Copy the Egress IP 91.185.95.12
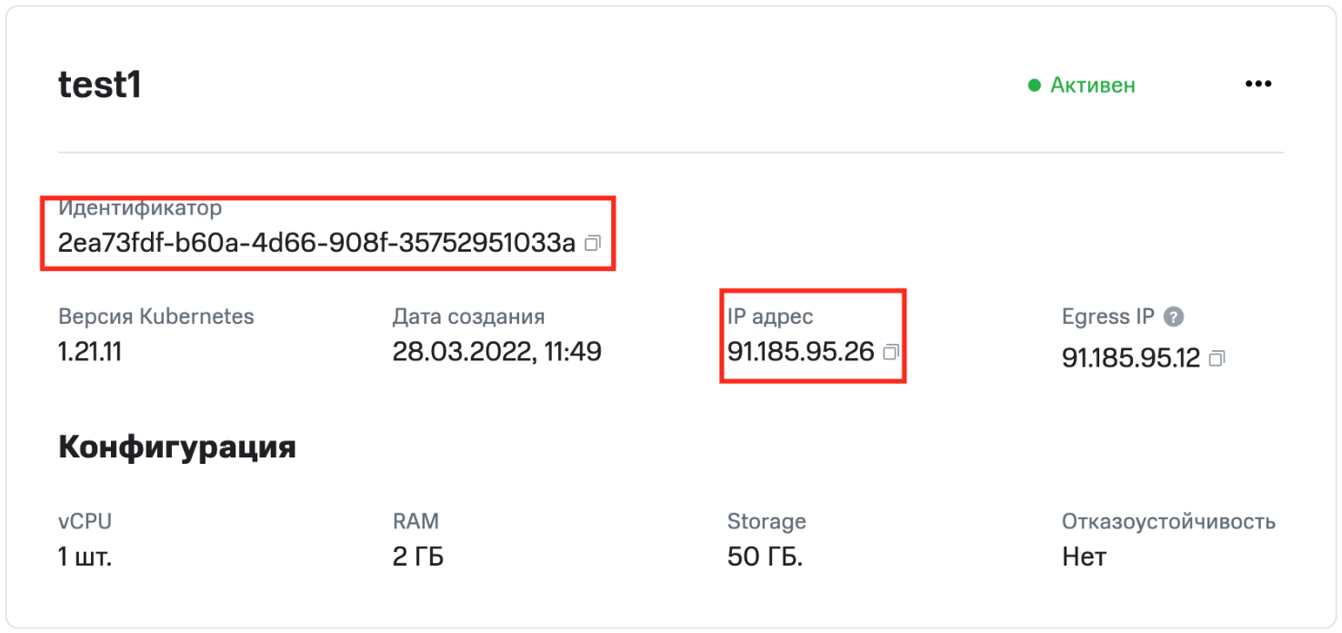 click(1217, 358)
